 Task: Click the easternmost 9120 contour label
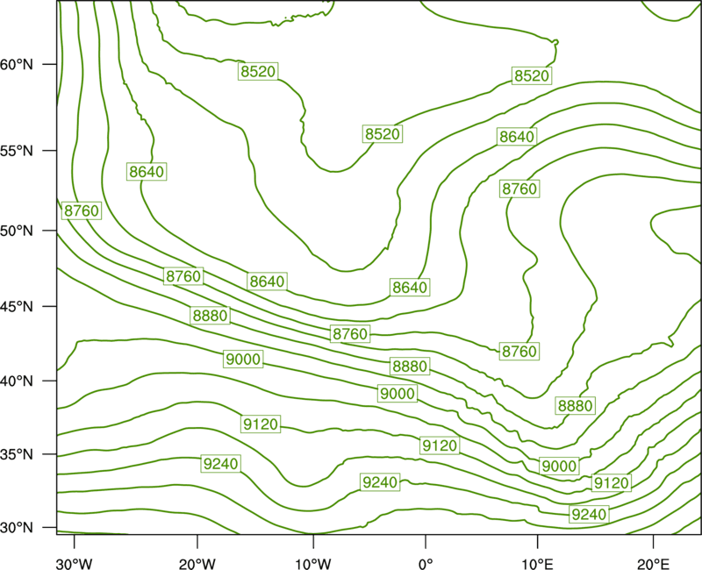coord(611,483)
